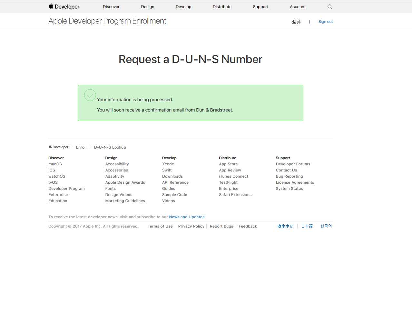The height and width of the screenshot is (312, 412).
Task: Open the Downloads footer link
Action: 172,176
